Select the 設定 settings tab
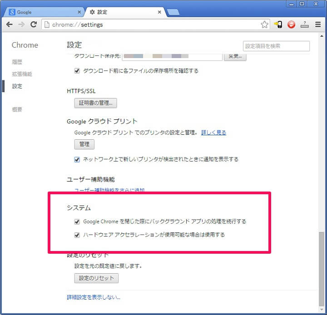This screenshot has width=327, height=315. pos(125,12)
